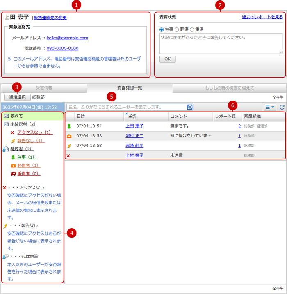
Task: Open report count 2 for 上田 恵子
Action: [239, 126]
